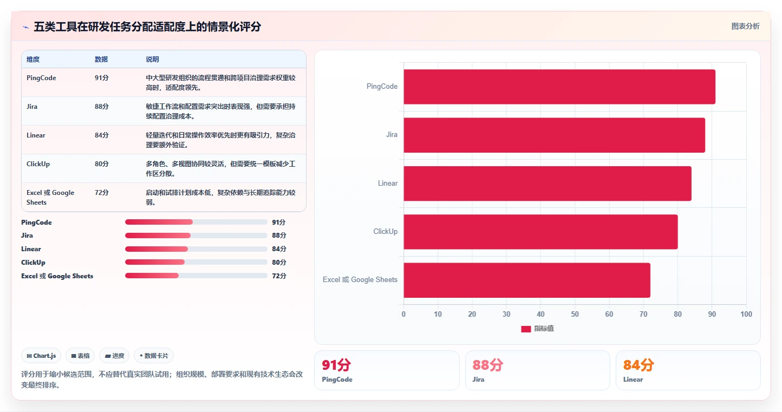Screen dimensions: 782x412
Task: Click the 72分 value in the table
Action: click(102, 193)
